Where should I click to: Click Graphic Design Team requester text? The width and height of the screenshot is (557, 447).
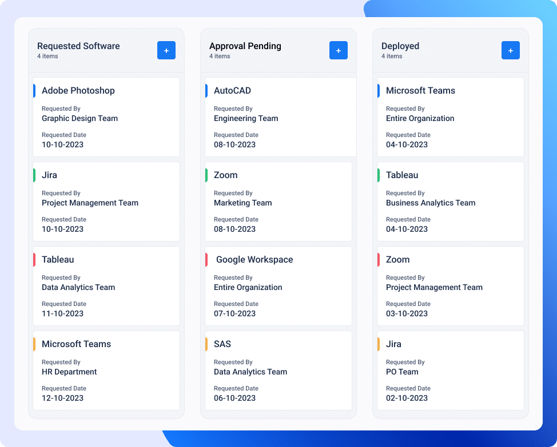coord(80,118)
